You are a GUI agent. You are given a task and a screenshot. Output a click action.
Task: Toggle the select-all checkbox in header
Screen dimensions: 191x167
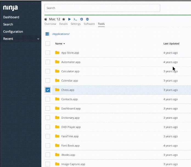pyautogui.click(x=48, y=43)
